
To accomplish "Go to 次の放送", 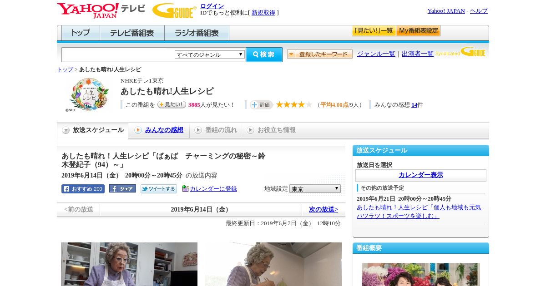I will point(324,209).
